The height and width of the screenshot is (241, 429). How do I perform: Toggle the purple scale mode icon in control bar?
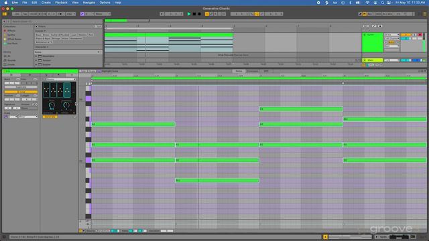(x=82, y=14)
